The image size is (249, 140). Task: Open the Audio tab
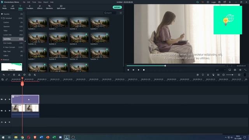point(12,7)
